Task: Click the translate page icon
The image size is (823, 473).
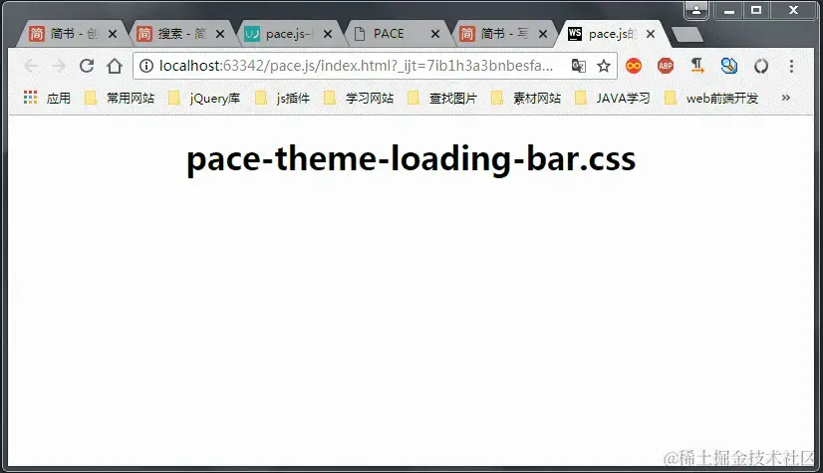Action: coord(579,66)
